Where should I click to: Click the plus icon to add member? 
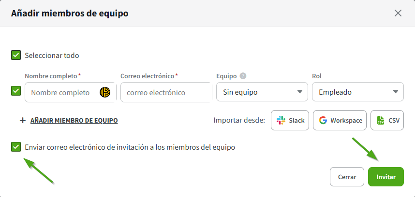(x=22, y=120)
